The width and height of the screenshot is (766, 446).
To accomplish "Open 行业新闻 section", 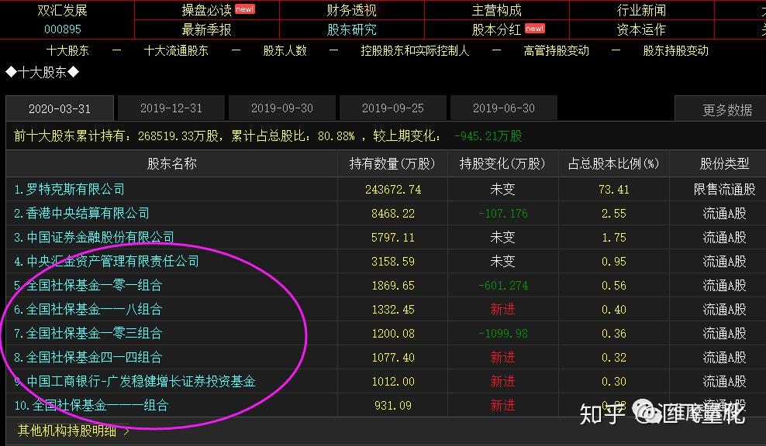I will click(641, 10).
